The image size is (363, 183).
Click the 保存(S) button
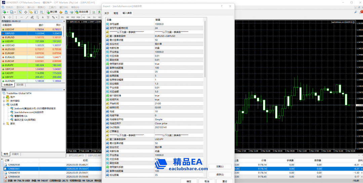pos(220,175)
